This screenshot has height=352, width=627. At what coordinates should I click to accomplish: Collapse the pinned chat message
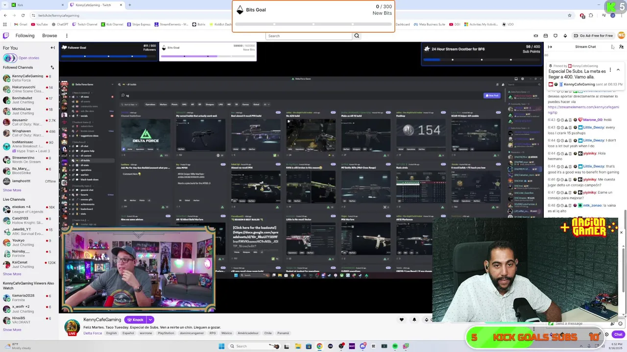click(618, 70)
